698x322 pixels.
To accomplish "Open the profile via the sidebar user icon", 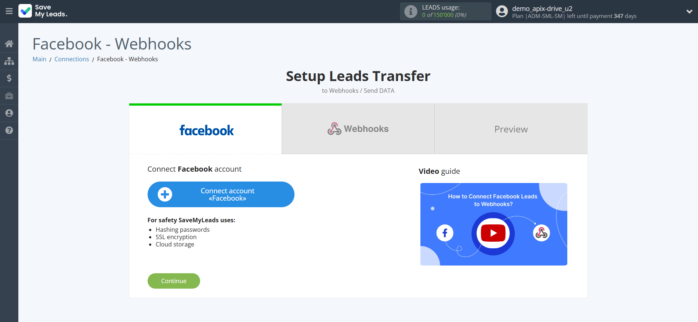I will coord(9,113).
